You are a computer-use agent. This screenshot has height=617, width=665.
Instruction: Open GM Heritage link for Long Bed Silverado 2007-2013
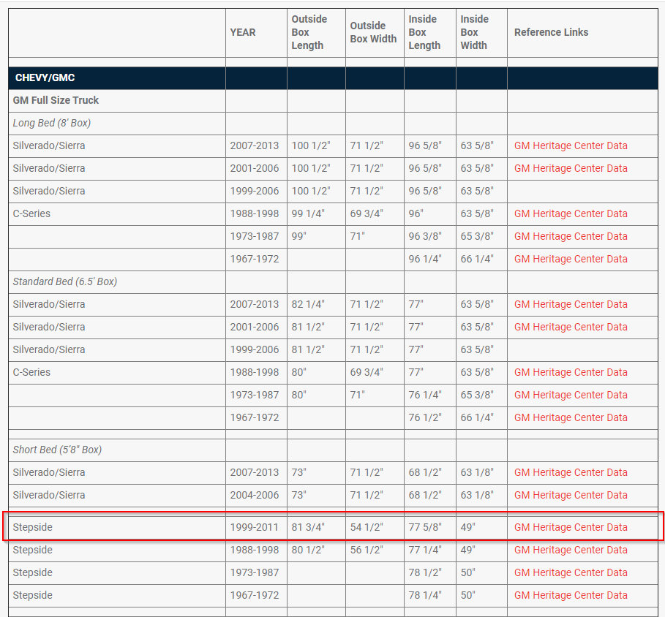571,145
